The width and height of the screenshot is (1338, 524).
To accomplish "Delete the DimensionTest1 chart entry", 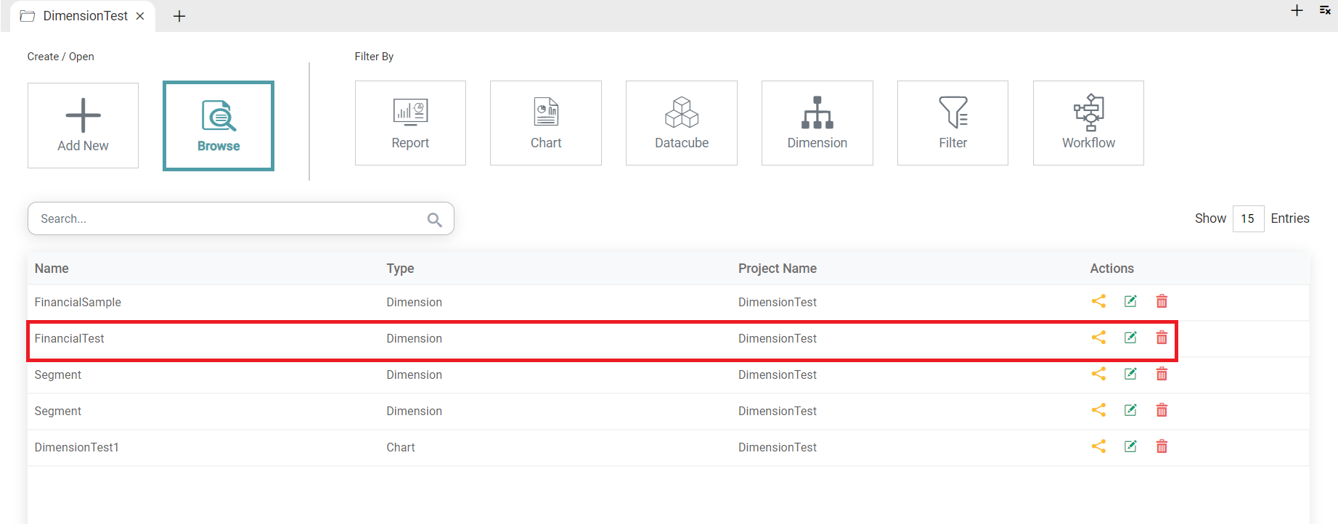I will (1162, 446).
